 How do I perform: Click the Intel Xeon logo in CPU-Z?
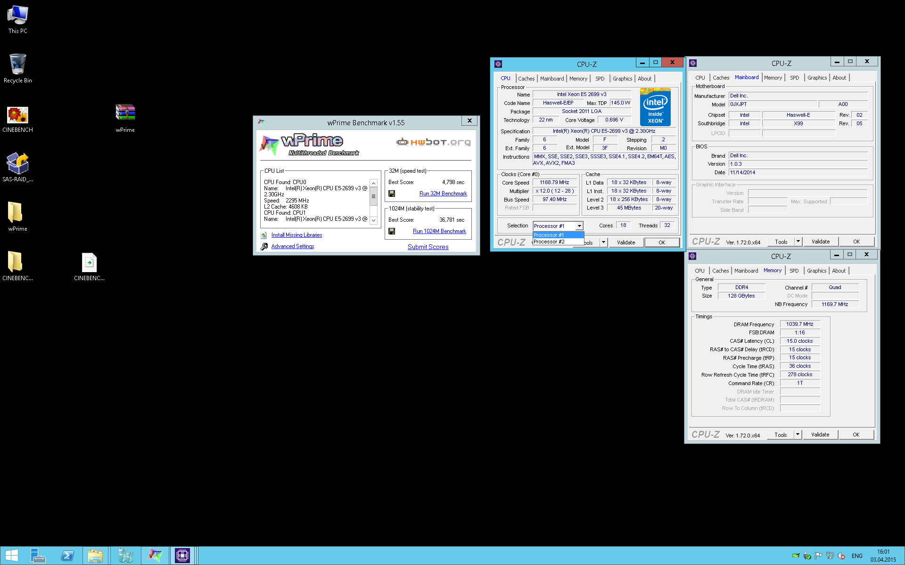[655, 107]
